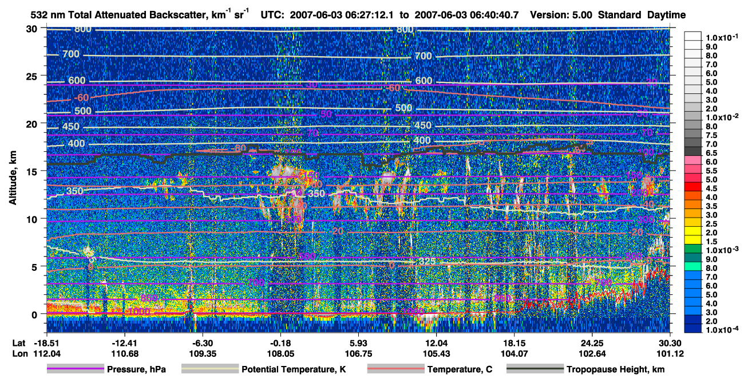Click latitude value '24.25'
The image size is (744, 382).
coord(592,343)
